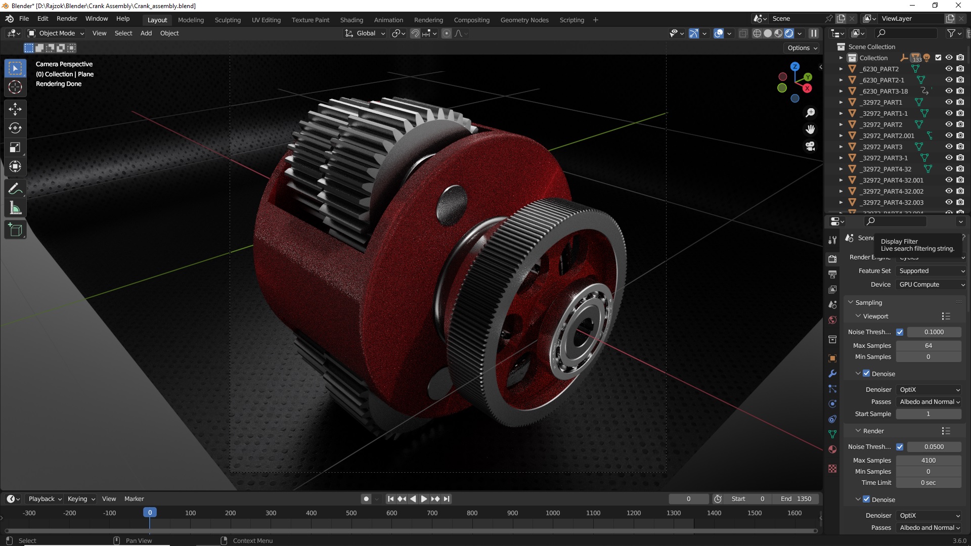Screen dimensions: 971x546
Task: Select the Layout workspace tab
Action: [x=156, y=19]
